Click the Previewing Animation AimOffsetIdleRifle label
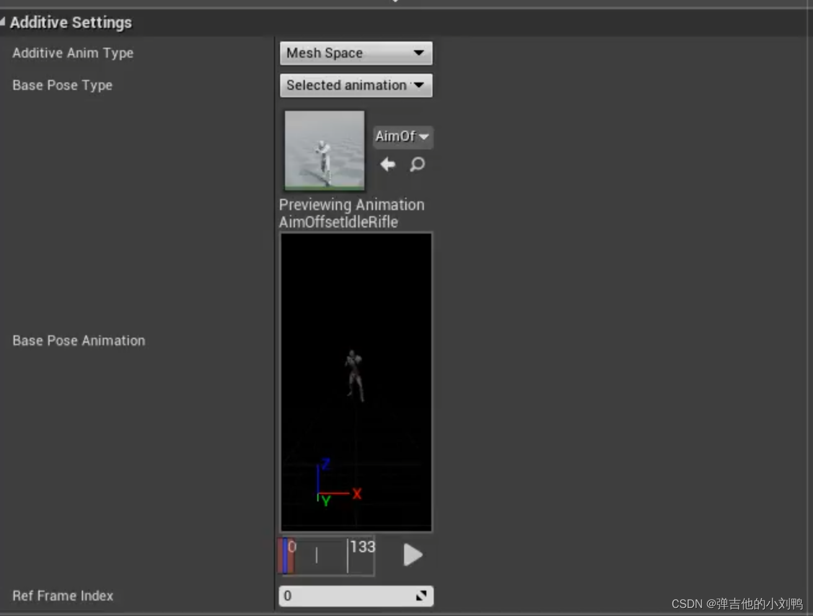The image size is (813, 616). 351,213
